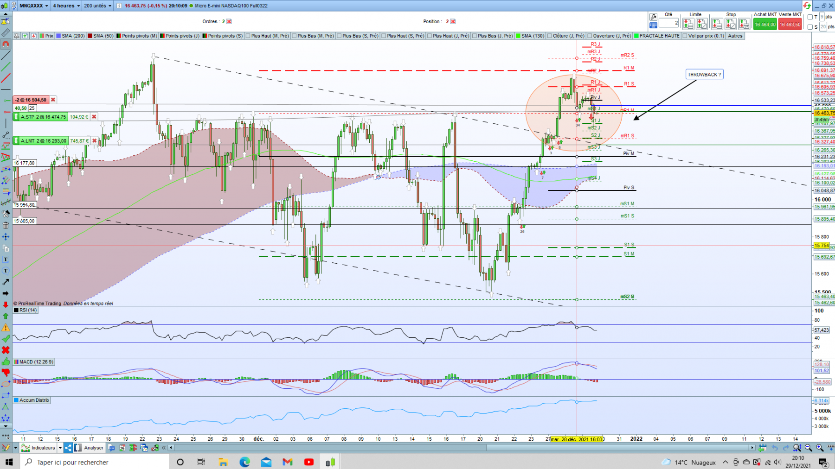Open the 200 unités dropdown
Viewport: 835px width, 469px height.
(x=97, y=6)
